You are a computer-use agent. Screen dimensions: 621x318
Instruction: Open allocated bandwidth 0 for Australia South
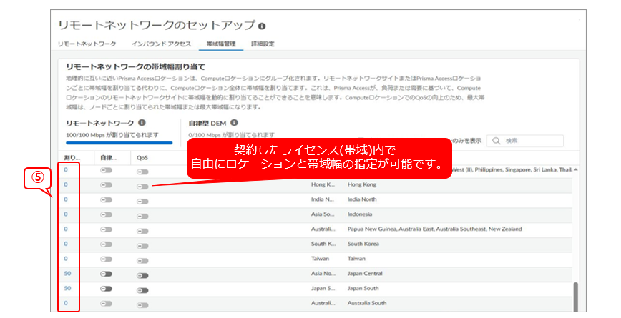click(66, 303)
